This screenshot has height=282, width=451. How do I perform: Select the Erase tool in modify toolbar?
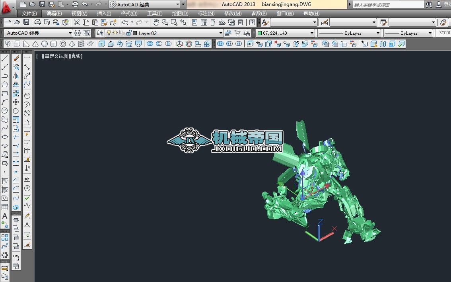[16, 58]
